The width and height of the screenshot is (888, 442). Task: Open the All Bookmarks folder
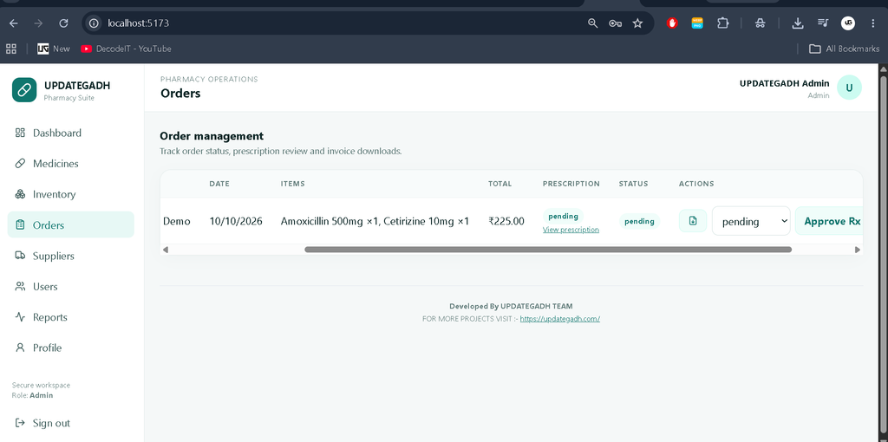point(844,49)
